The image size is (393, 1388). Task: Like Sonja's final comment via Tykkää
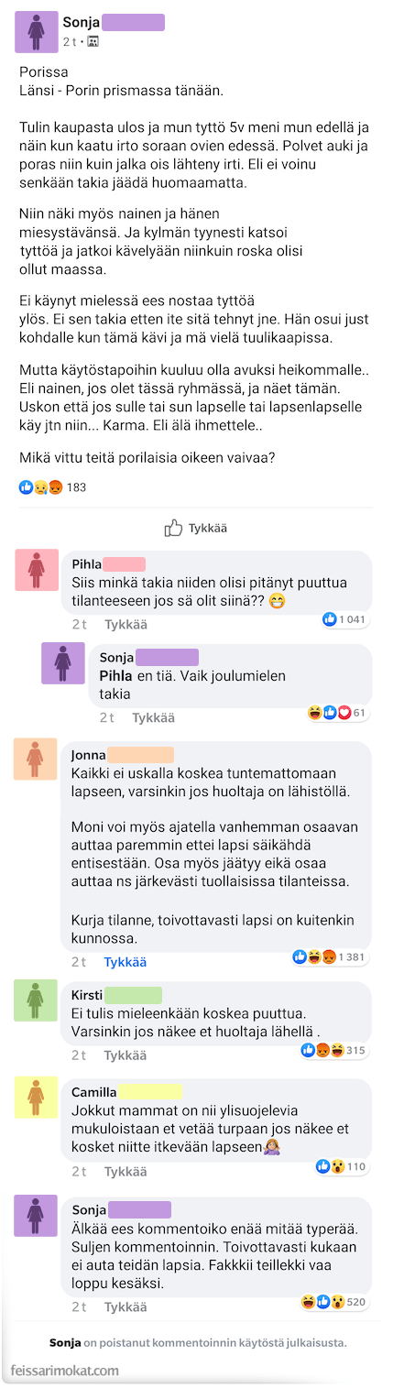coord(126,1307)
